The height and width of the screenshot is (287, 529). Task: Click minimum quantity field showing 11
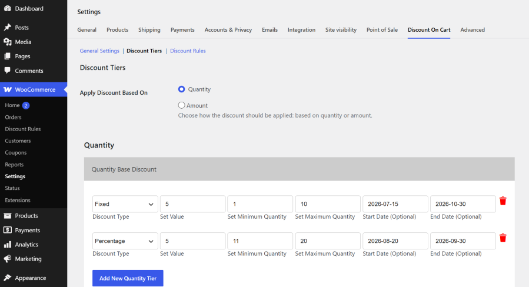click(x=260, y=241)
